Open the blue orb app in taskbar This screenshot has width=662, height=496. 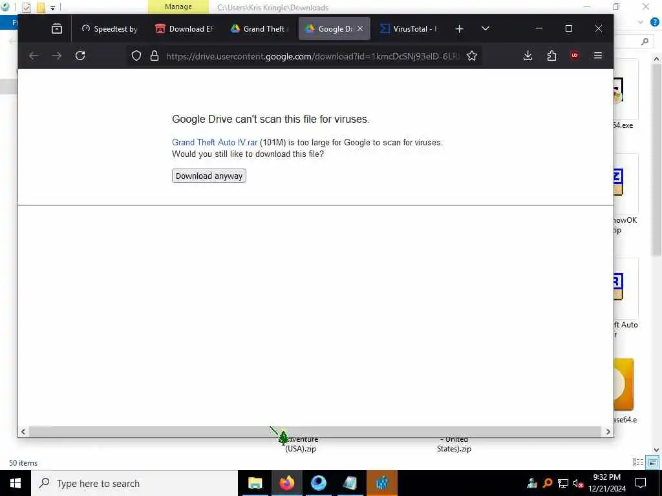point(318,483)
